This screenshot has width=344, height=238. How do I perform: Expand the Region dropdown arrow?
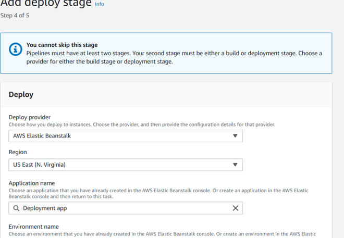tap(235, 165)
